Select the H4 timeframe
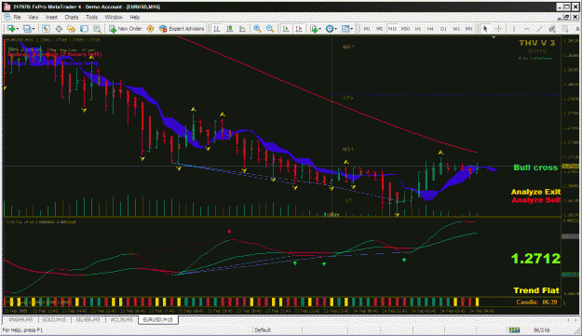 coord(430,29)
